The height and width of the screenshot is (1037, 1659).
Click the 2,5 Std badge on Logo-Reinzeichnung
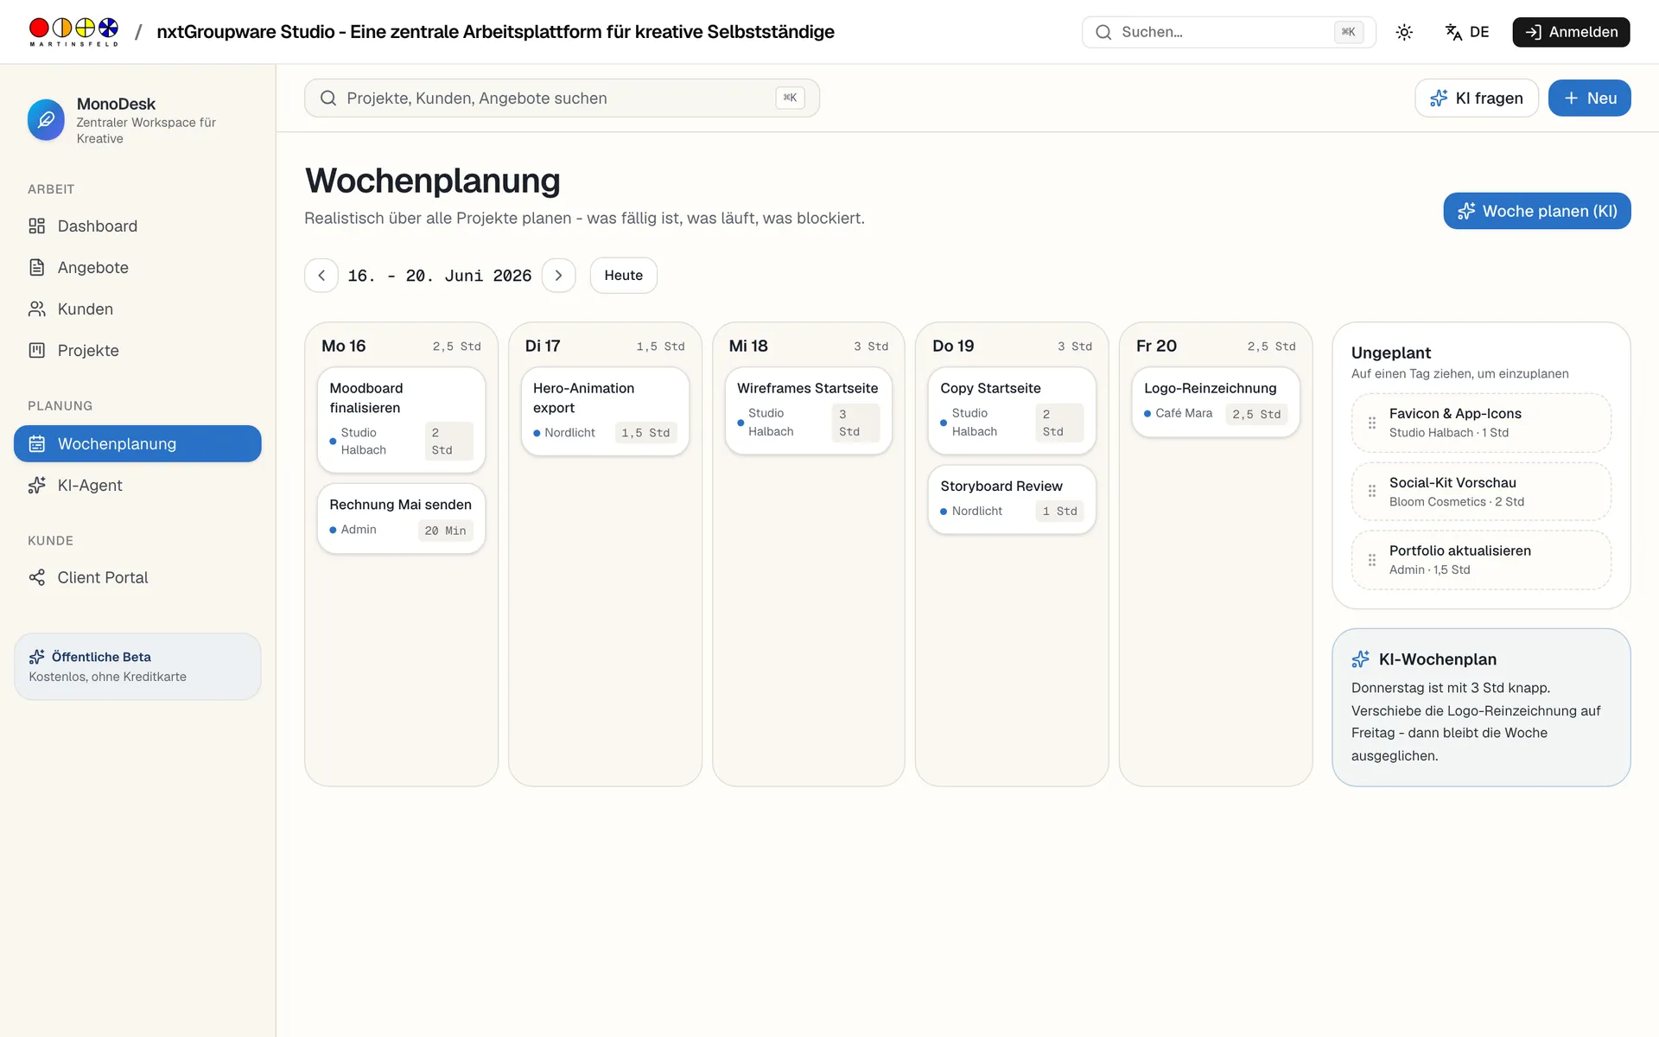[1256, 414]
